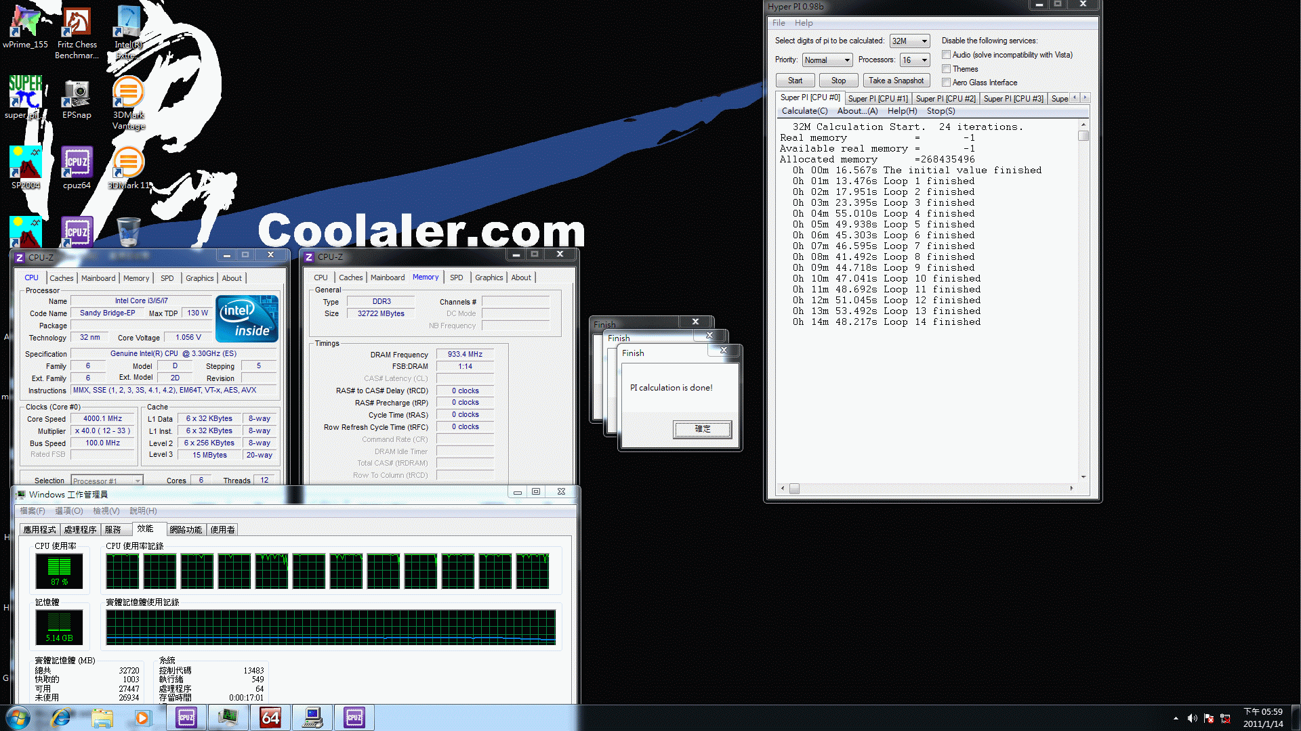
Task: Switch to Task Manager taskbar button
Action: [228, 717]
